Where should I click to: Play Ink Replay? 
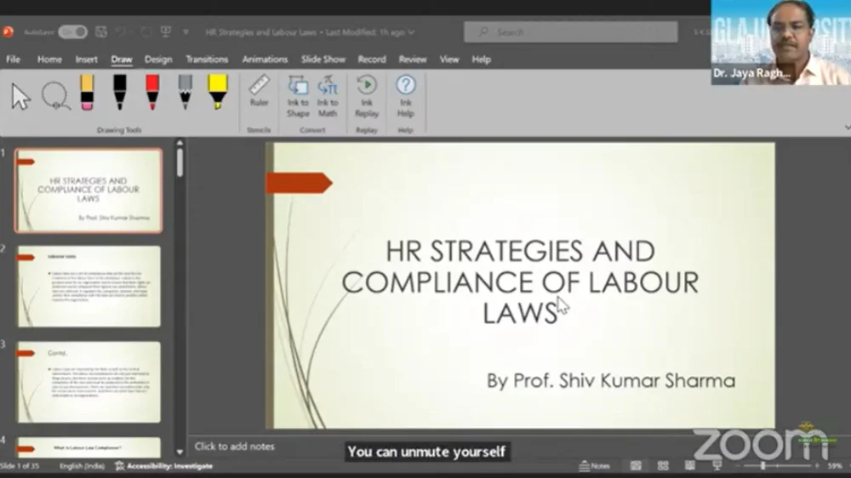[367, 96]
